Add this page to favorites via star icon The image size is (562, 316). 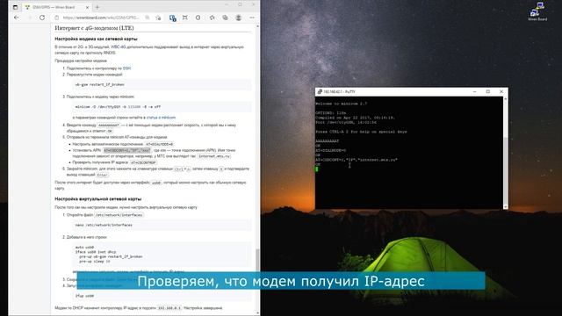point(158,18)
